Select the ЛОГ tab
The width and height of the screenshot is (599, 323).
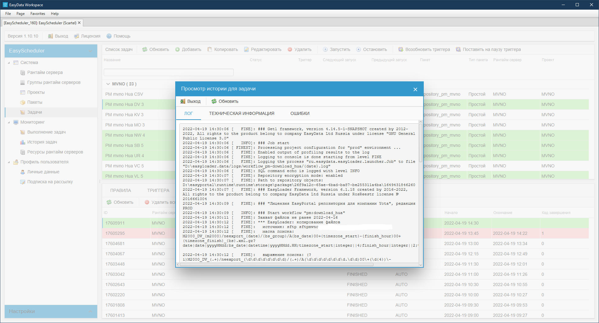click(x=189, y=113)
